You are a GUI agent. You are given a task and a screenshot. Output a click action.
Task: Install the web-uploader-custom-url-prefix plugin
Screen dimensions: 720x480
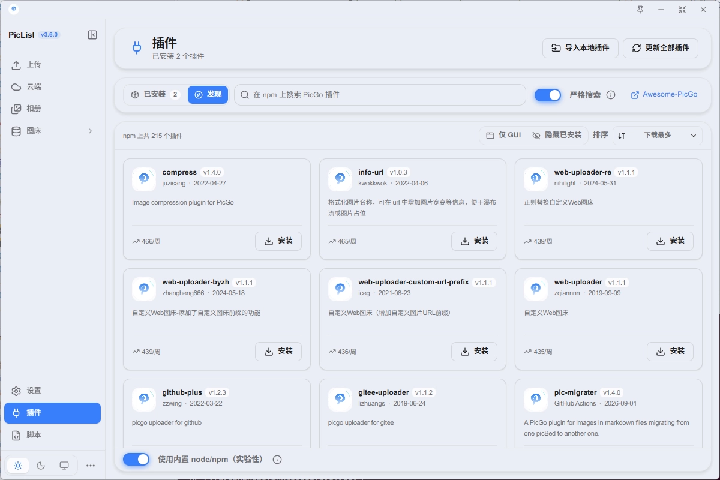pos(474,352)
